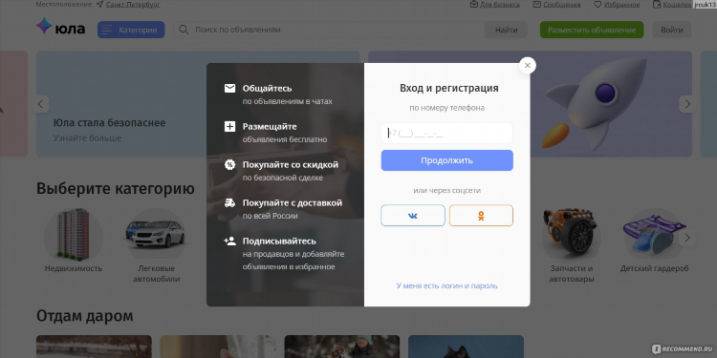Image resolution: width=717 pixels, height=358 pixels.
Task: Click the location arrow icon near Местоположение
Action: (x=99, y=5)
